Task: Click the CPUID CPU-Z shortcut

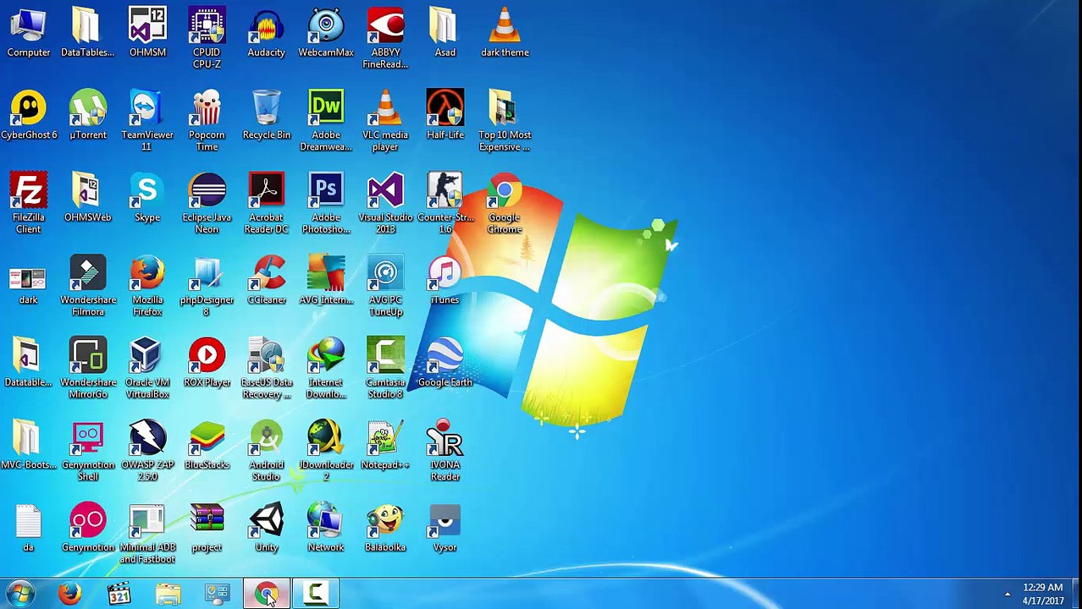Action: pos(207,39)
